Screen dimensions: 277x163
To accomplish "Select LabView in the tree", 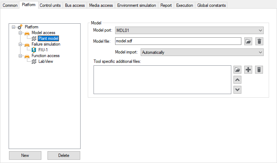I will click(46, 61).
